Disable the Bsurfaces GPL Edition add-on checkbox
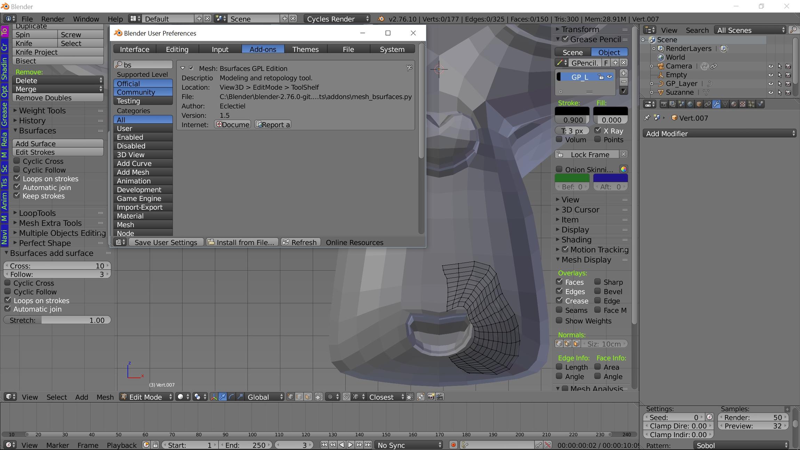 pos(191,68)
